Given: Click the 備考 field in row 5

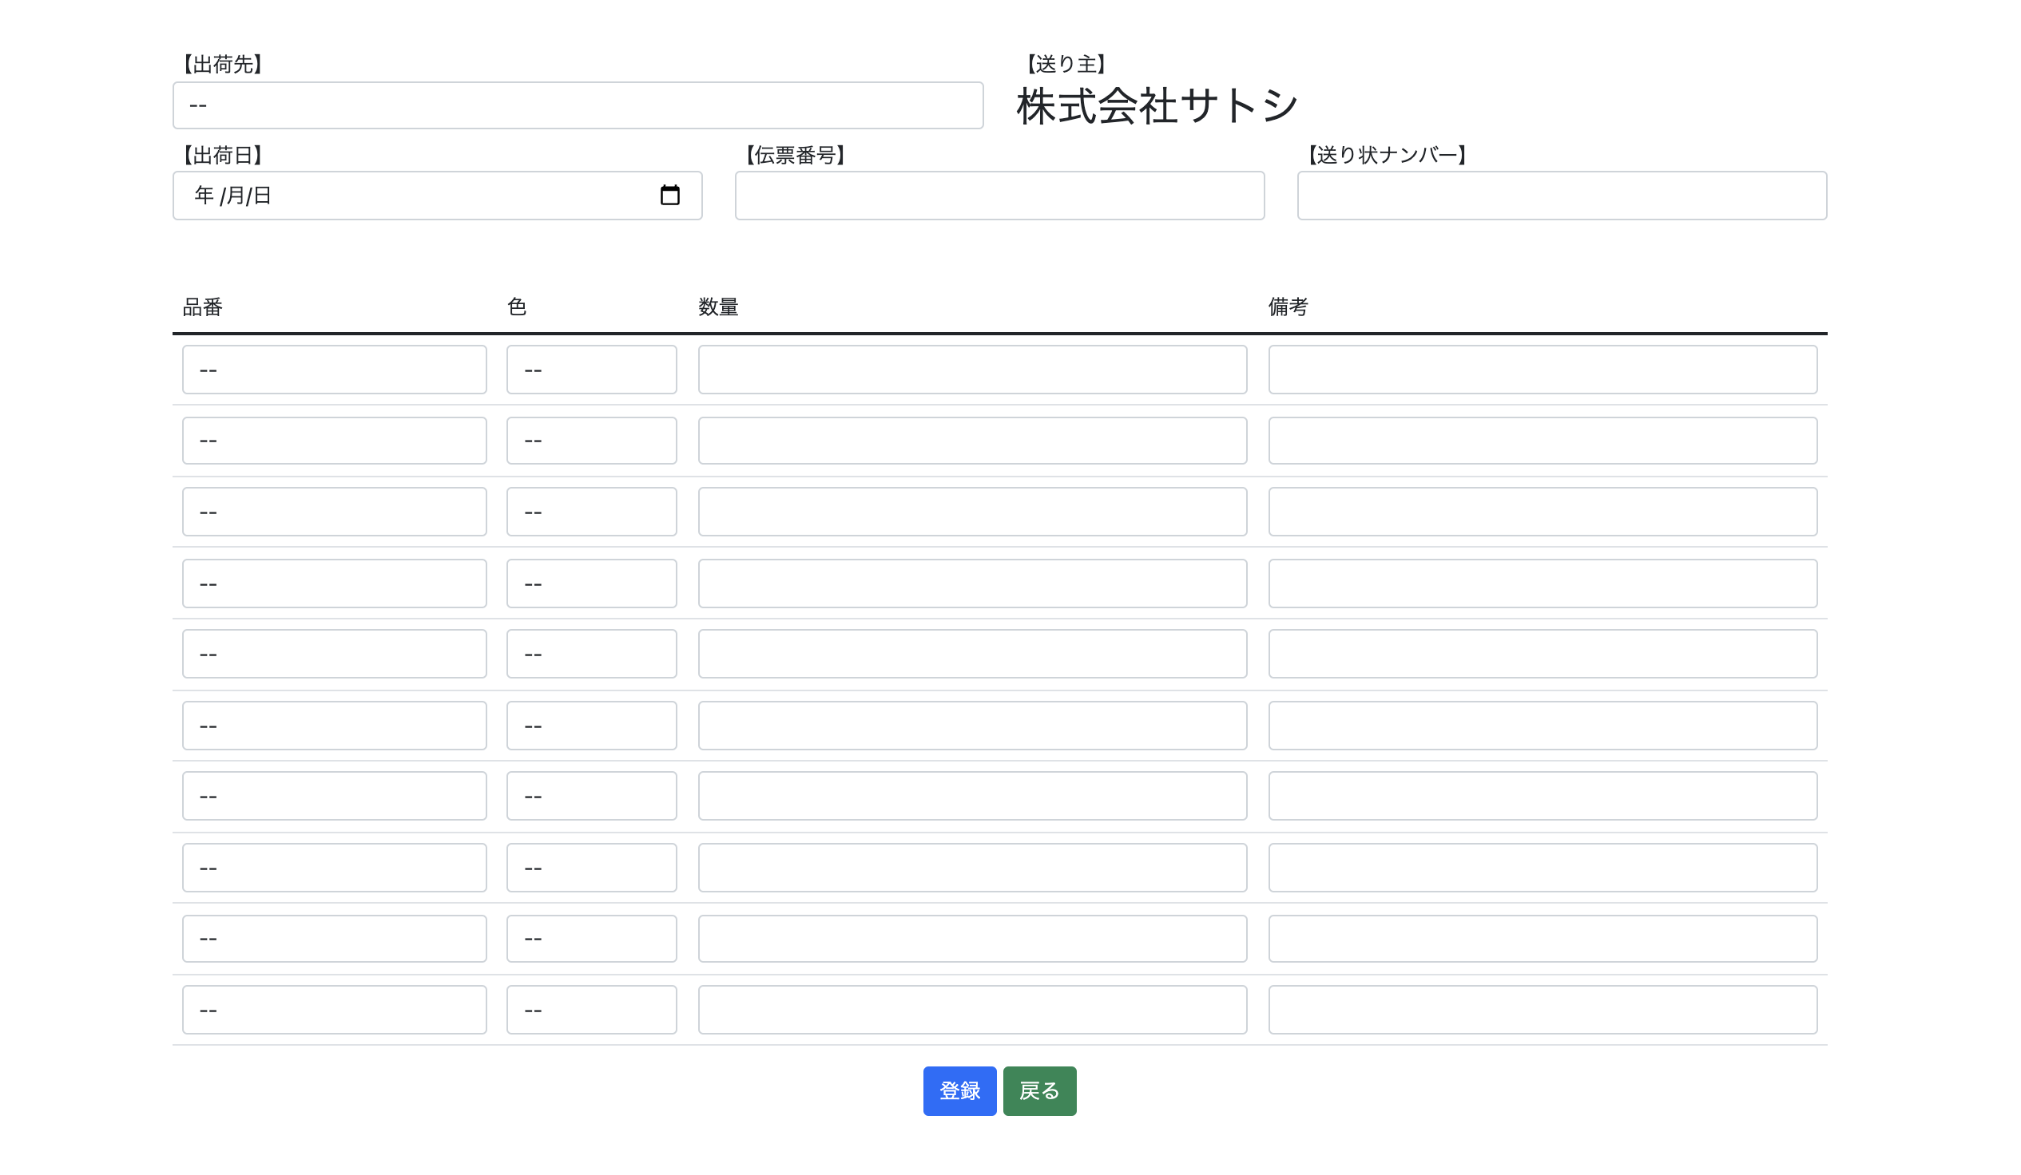Looking at the screenshot, I should pos(1543,654).
